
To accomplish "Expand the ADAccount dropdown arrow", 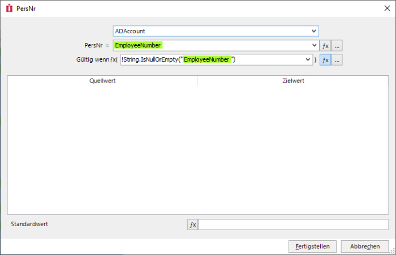I will click(314, 32).
